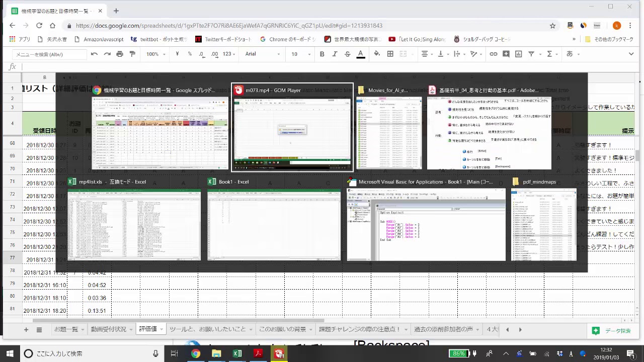The width and height of the screenshot is (644, 362).
Task: Toggle bold formatting
Action: coord(322,54)
